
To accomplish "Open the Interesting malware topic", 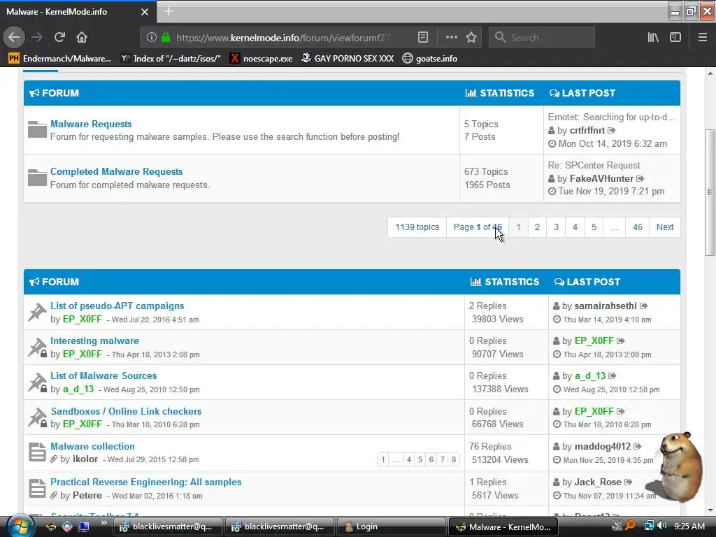I will [x=94, y=341].
